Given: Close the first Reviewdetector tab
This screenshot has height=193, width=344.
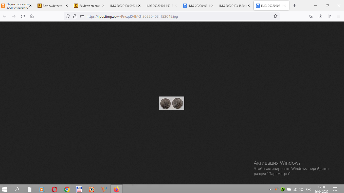Looking at the screenshot, I should [67, 6].
